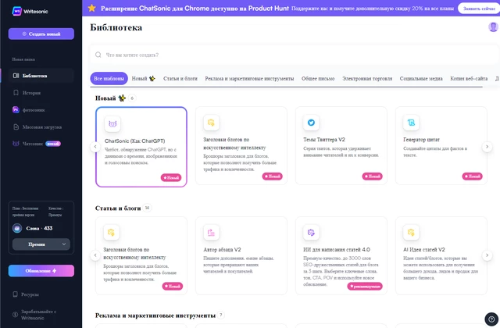Screen dimensions: 500x328
Task: Click the Создать новый button
Action: point(41,34)
